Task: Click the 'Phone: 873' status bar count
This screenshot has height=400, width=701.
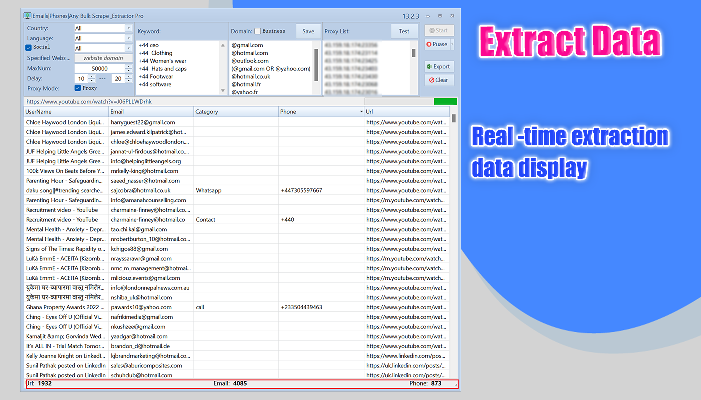Action: pyautogui.click(x=425, y=384)
